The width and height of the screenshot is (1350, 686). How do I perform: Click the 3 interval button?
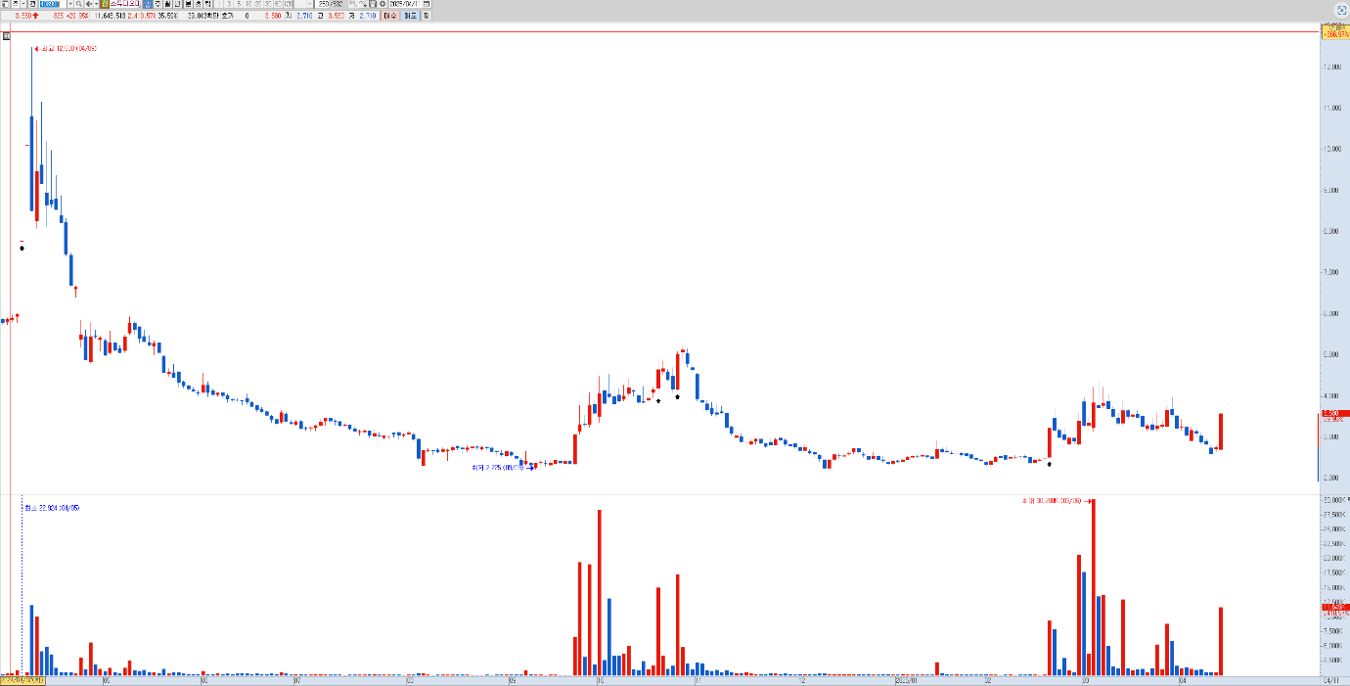[229, 5]
